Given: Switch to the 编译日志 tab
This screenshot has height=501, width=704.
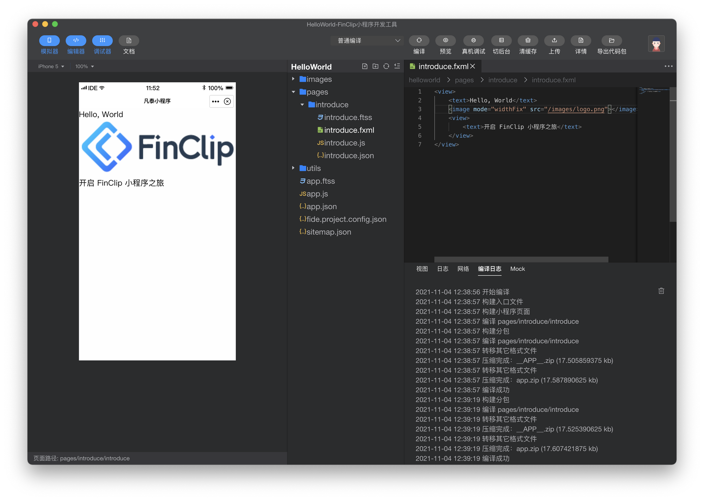Looking at the screenshot, I should (490, 269).
